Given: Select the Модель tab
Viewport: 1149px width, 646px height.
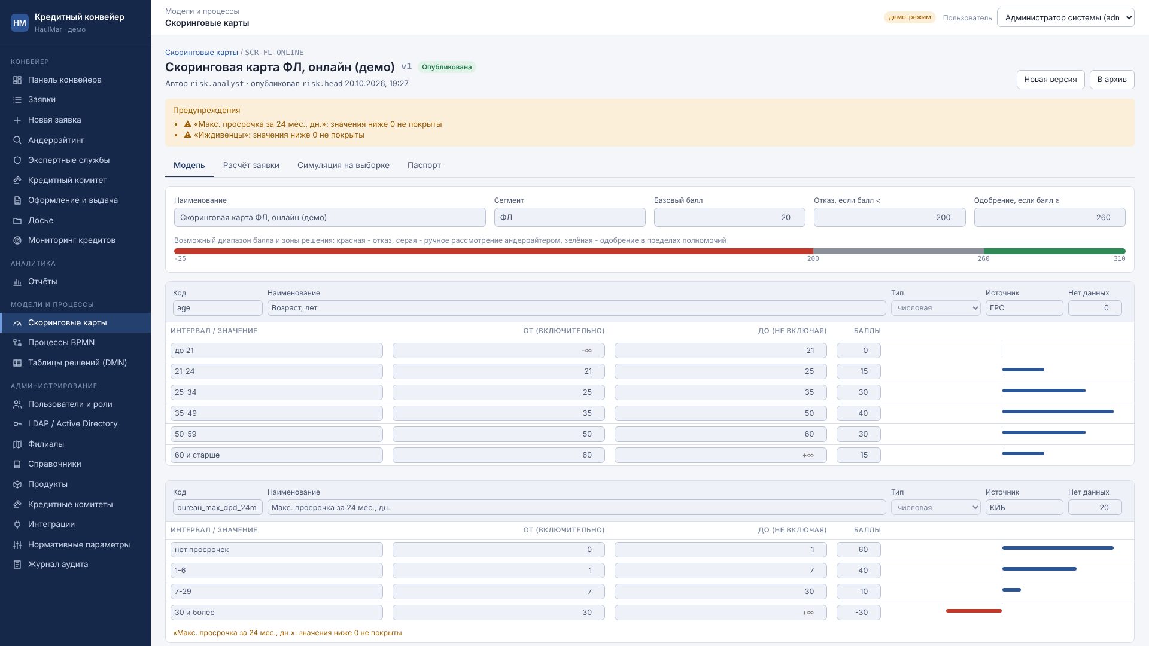Looking at the screenshot, I should click(x=189, y=166).
